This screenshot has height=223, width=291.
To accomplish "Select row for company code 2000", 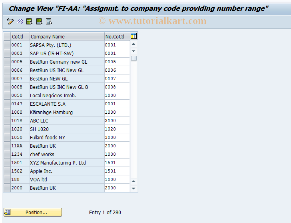I will coord(7,188).
